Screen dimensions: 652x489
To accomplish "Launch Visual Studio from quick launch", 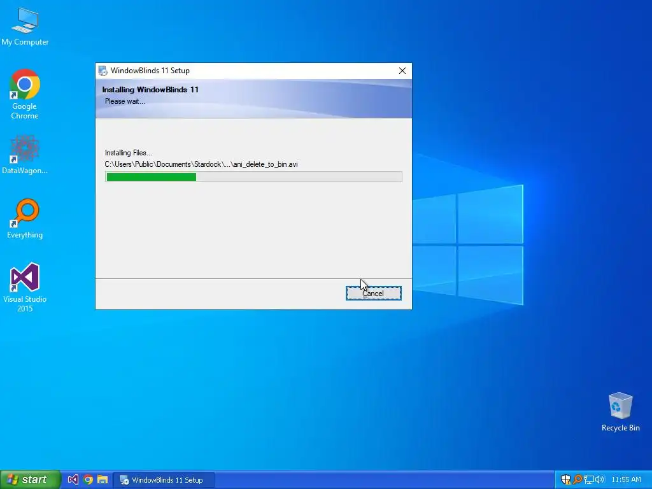I will click(73, 480).
